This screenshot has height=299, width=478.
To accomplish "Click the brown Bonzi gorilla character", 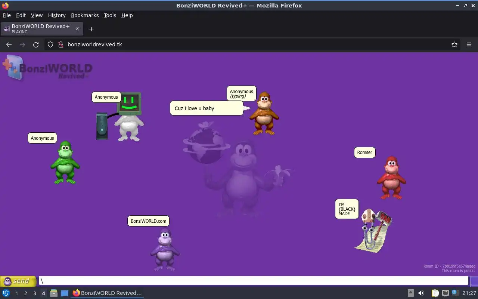I will 264,114.
